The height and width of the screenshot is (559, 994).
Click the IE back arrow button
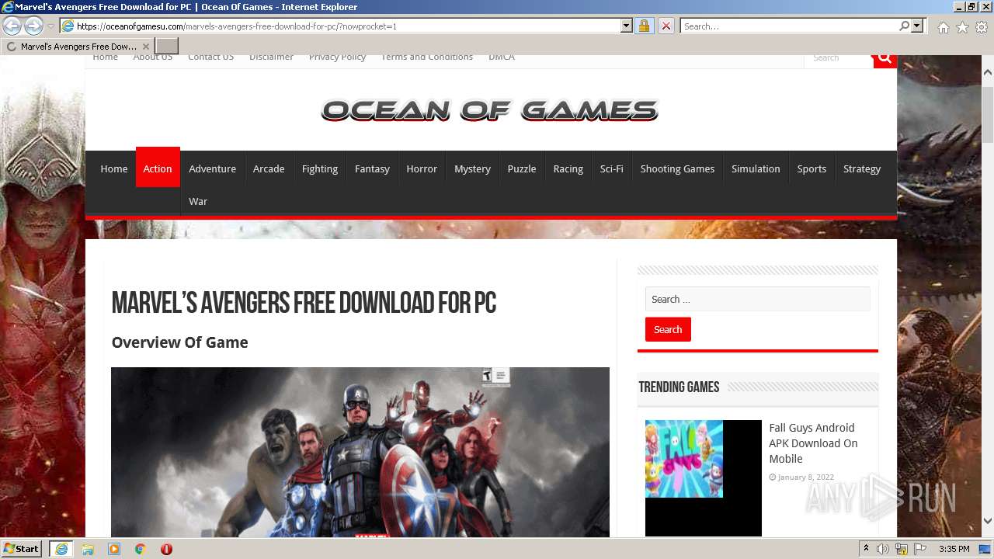(x=12, y=26)
